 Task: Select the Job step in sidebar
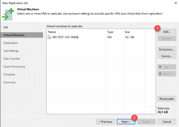click(x=6, y=27)
